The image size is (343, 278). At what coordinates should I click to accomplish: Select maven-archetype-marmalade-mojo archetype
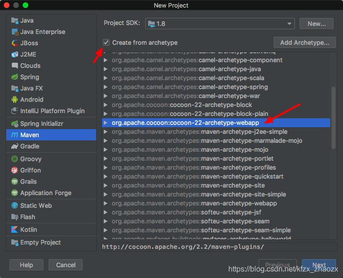click(x=216, y=140)
